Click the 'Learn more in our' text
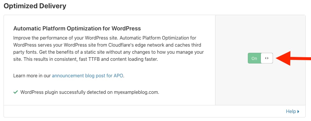Screen dimensions: 311x121 pyautogui.click(x=32, y=76)
